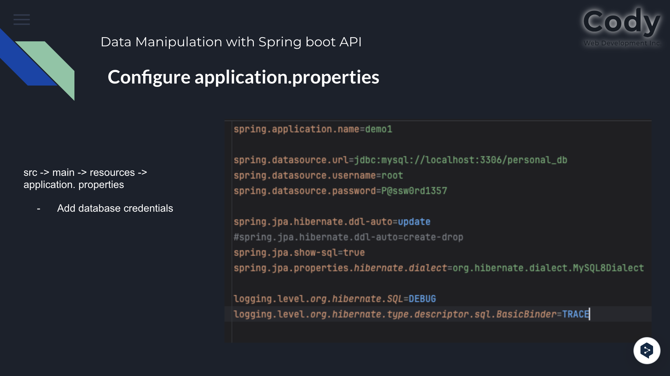Viewport: 670px width, 376px height.
Task: Click the ddl-auto=update value
Action: [x=414, y=222]
